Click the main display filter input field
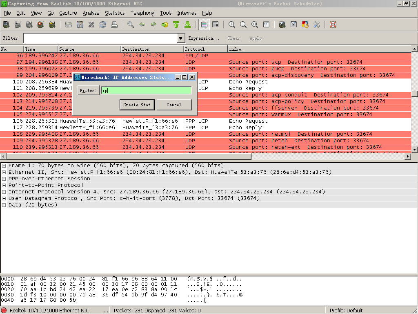The width and height of the screenshot is (418, 314). coord(100,38)
